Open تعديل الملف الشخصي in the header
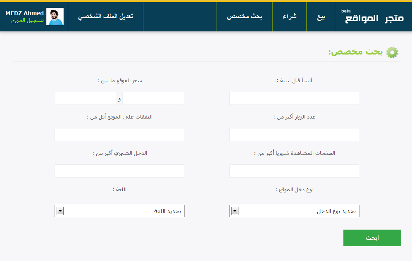 (105, 17)
